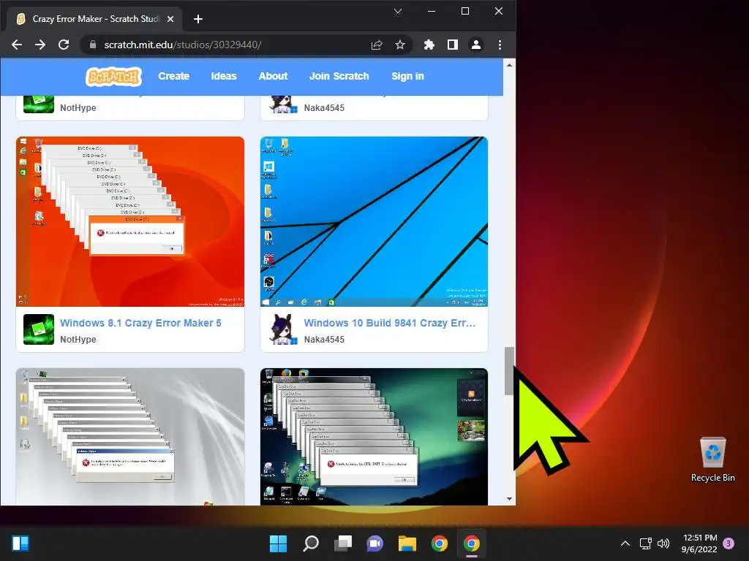Screen dimensions: 749x561
Task: Click the page vertical scrollbar thumb
Action: (509, 371)
